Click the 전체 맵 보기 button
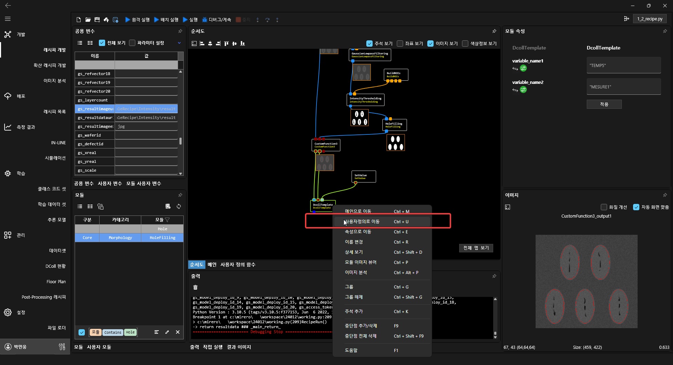 [476, 248]
